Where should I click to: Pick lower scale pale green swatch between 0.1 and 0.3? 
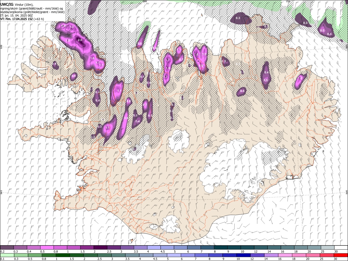pyautogui.click(x=7, y=255)
